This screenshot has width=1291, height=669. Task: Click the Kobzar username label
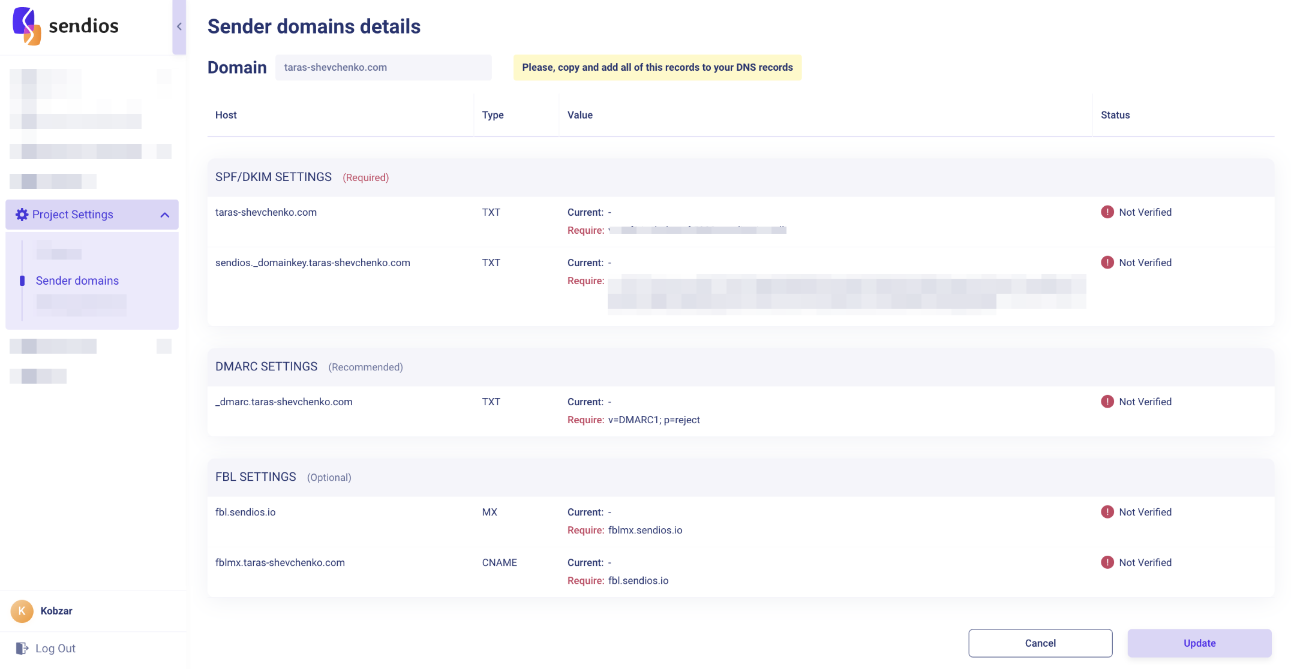(56, 611)
